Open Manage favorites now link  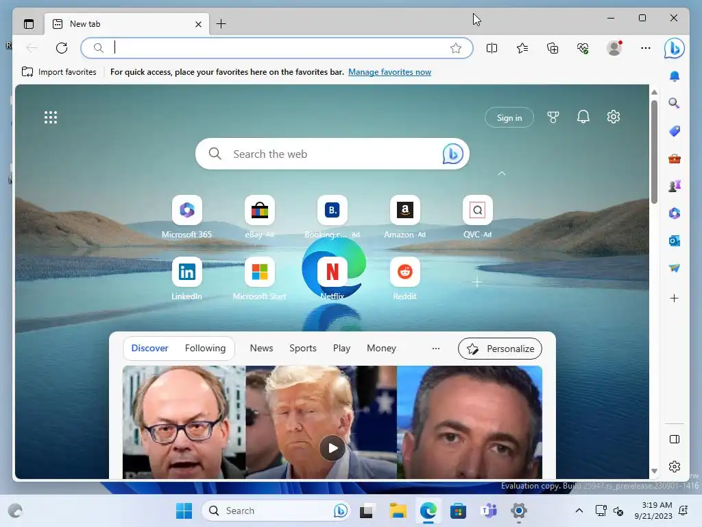[389, 71]
